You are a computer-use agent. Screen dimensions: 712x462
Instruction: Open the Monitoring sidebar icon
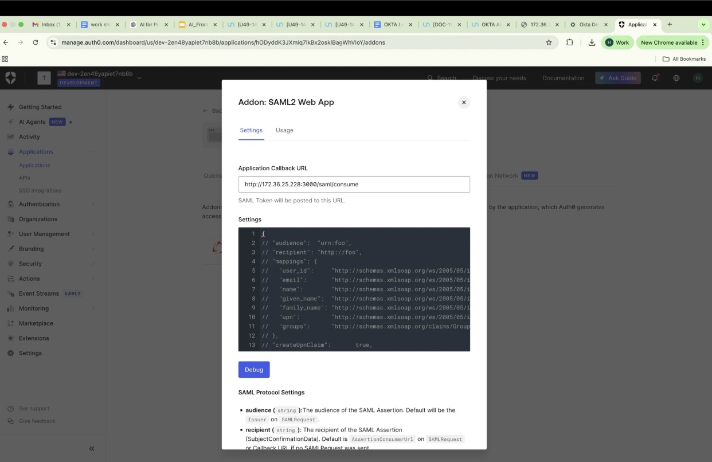coord(10,308)
